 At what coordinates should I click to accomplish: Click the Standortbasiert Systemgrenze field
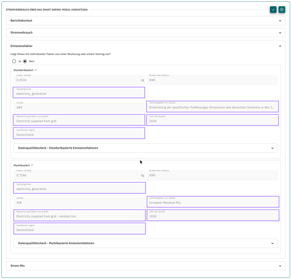79,92
